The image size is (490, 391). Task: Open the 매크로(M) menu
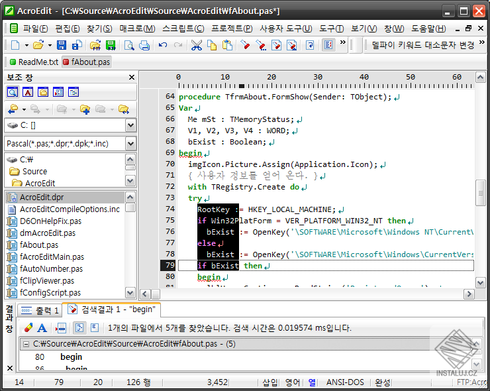137,28
